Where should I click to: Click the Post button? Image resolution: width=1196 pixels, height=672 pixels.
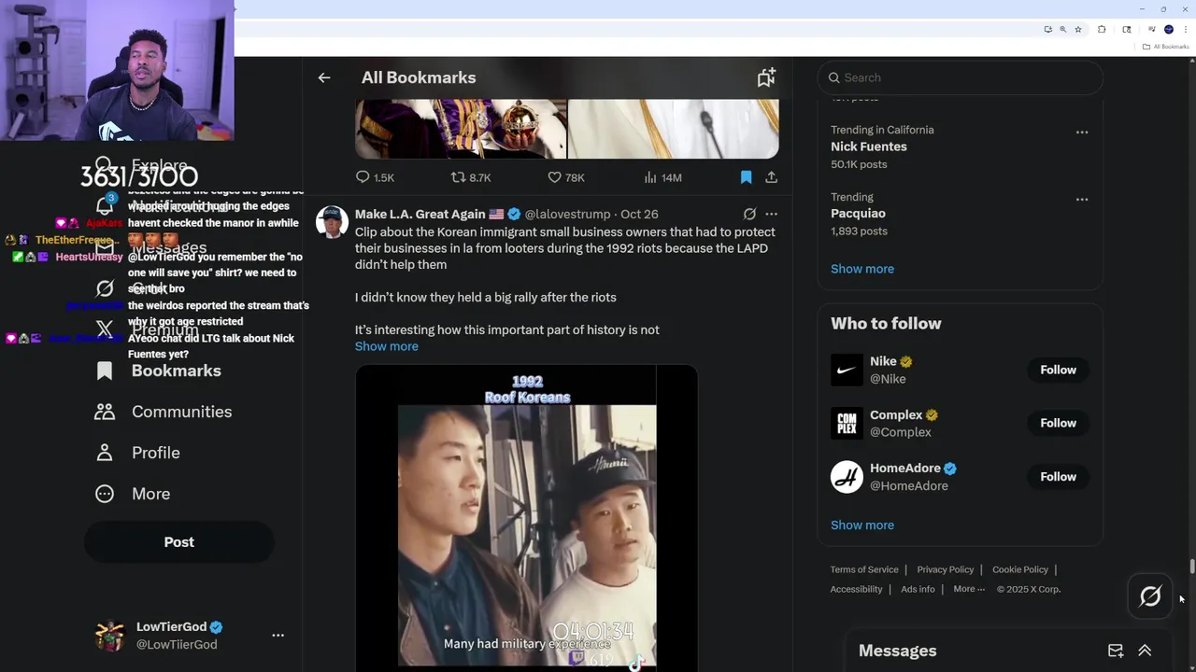click(178, 542)
